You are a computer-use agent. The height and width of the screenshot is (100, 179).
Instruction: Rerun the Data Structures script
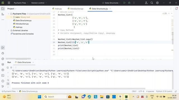[8, 67]
